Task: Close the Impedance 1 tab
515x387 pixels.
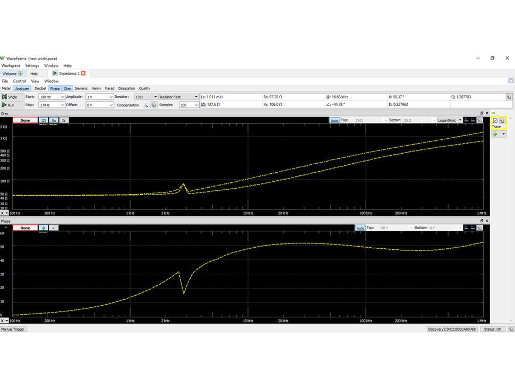Action: (x=83, y=73)
